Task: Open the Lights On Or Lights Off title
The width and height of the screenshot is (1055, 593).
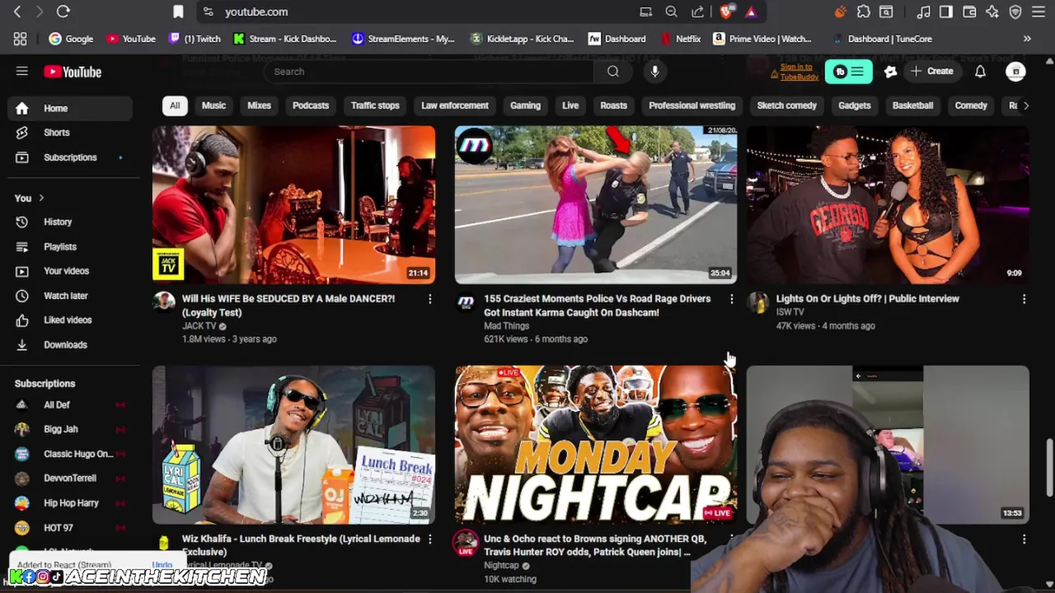Action: tap(868, 299)
